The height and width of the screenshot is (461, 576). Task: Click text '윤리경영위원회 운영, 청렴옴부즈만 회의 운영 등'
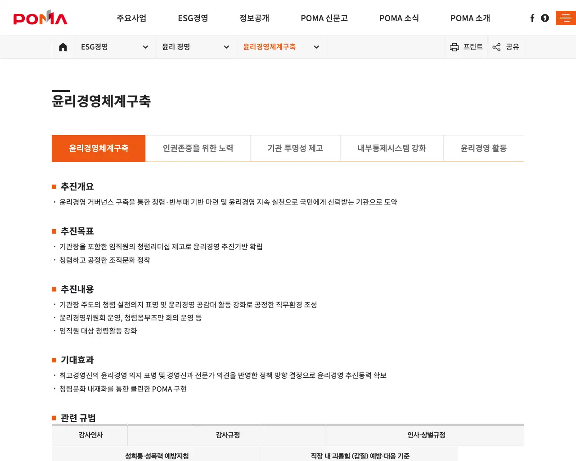[130, 317]
